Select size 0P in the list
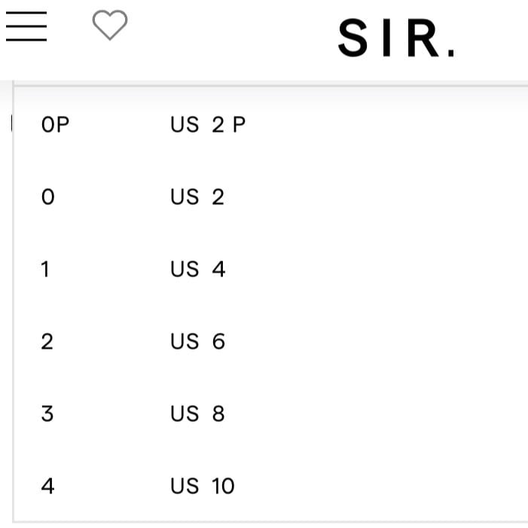 tap(55, 124)
